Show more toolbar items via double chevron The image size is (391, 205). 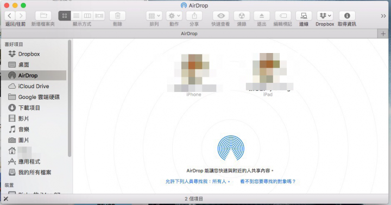click(383, 16)
